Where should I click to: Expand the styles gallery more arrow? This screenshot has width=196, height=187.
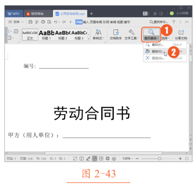pos(89,39)
